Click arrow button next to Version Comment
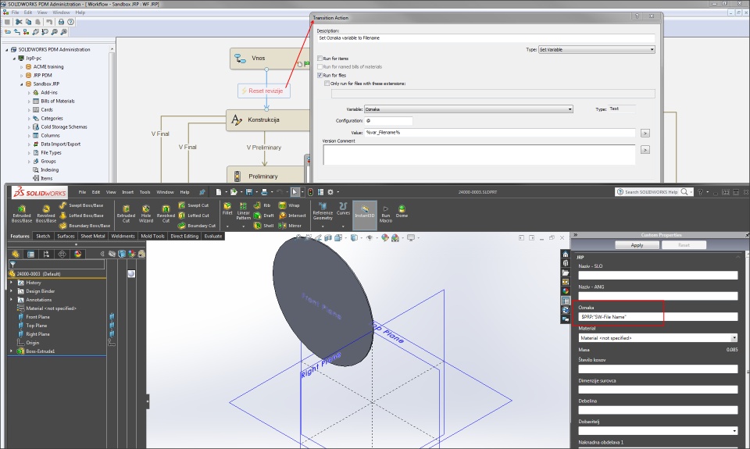The image size is (750, 449). click(645, 150)
